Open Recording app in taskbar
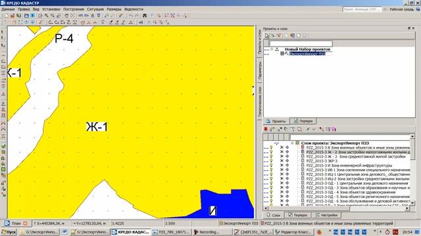The image size is (421, 236). point(212,232)
